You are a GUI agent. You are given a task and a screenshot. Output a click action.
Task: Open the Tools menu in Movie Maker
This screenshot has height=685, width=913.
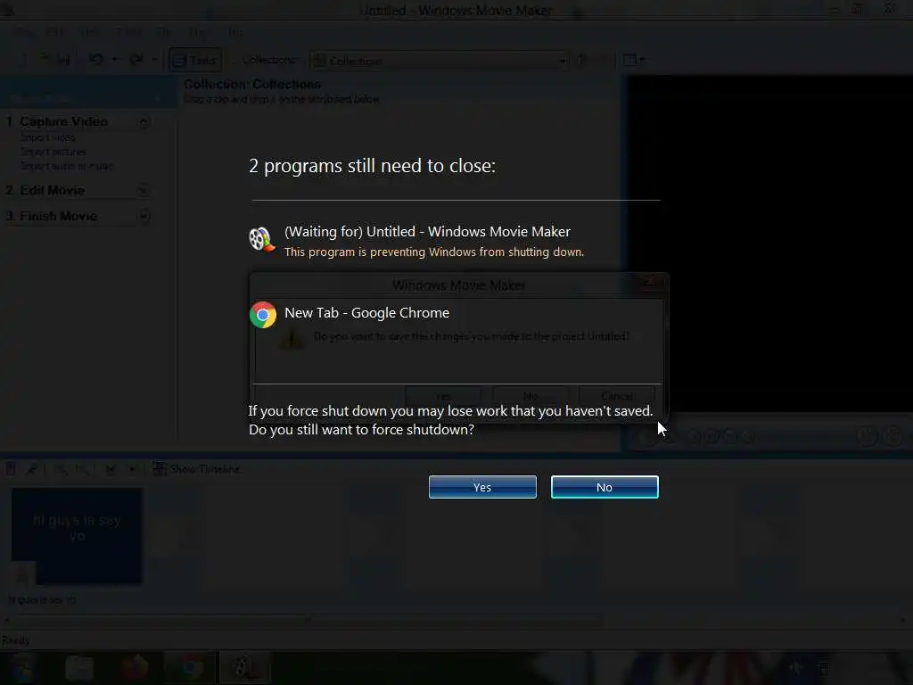coord(128,31)
